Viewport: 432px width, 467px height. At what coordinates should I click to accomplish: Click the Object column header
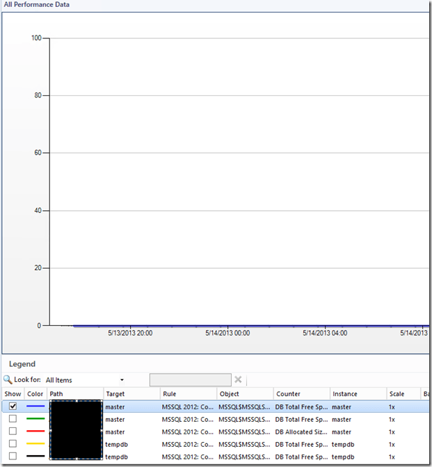245,394
